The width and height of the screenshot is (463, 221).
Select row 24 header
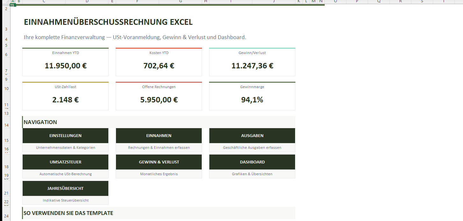6,216
